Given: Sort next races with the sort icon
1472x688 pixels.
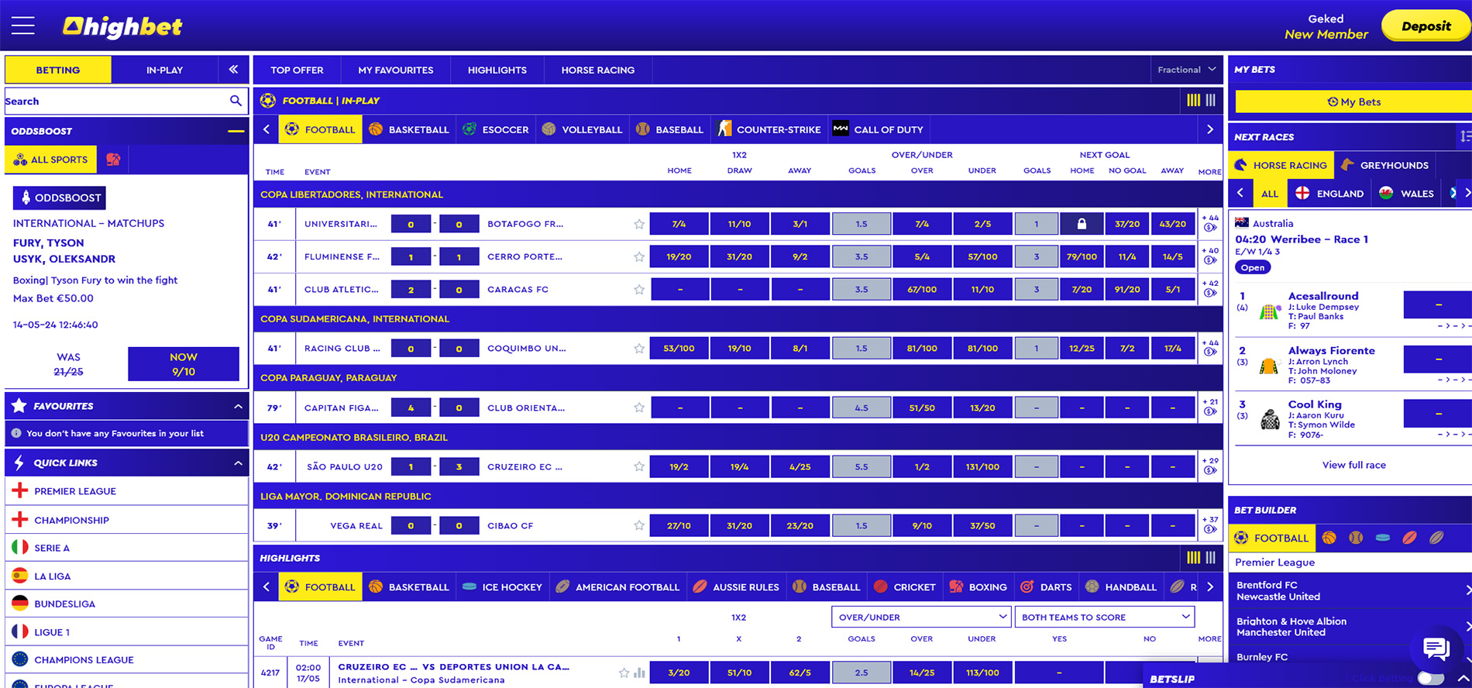Looking at the screenshot, I should (x=1464, y=136).
